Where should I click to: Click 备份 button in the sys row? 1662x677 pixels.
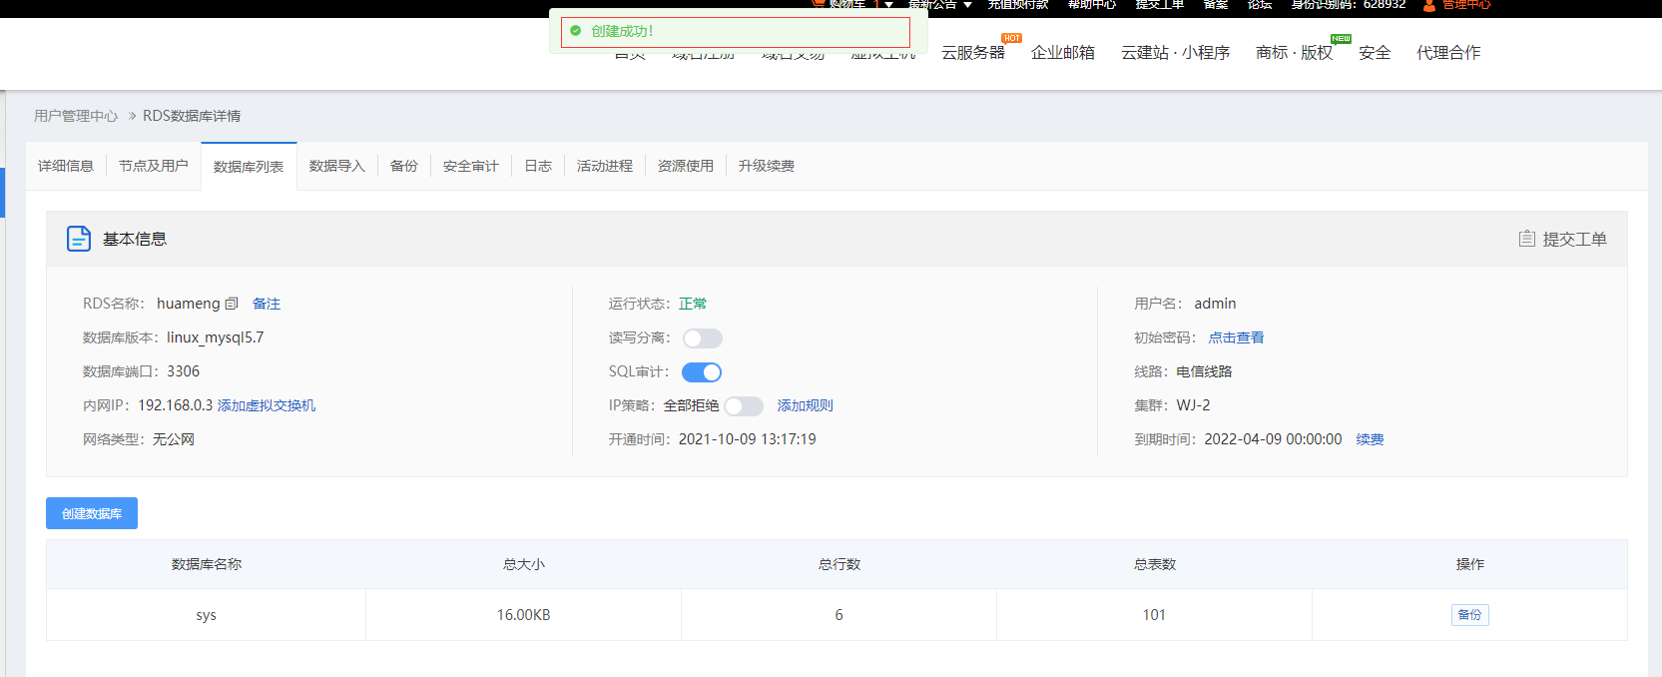click(x=1469, y=615)
